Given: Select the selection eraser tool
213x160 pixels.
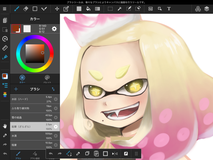Looking at the screenshot, I should pos(138,9).
